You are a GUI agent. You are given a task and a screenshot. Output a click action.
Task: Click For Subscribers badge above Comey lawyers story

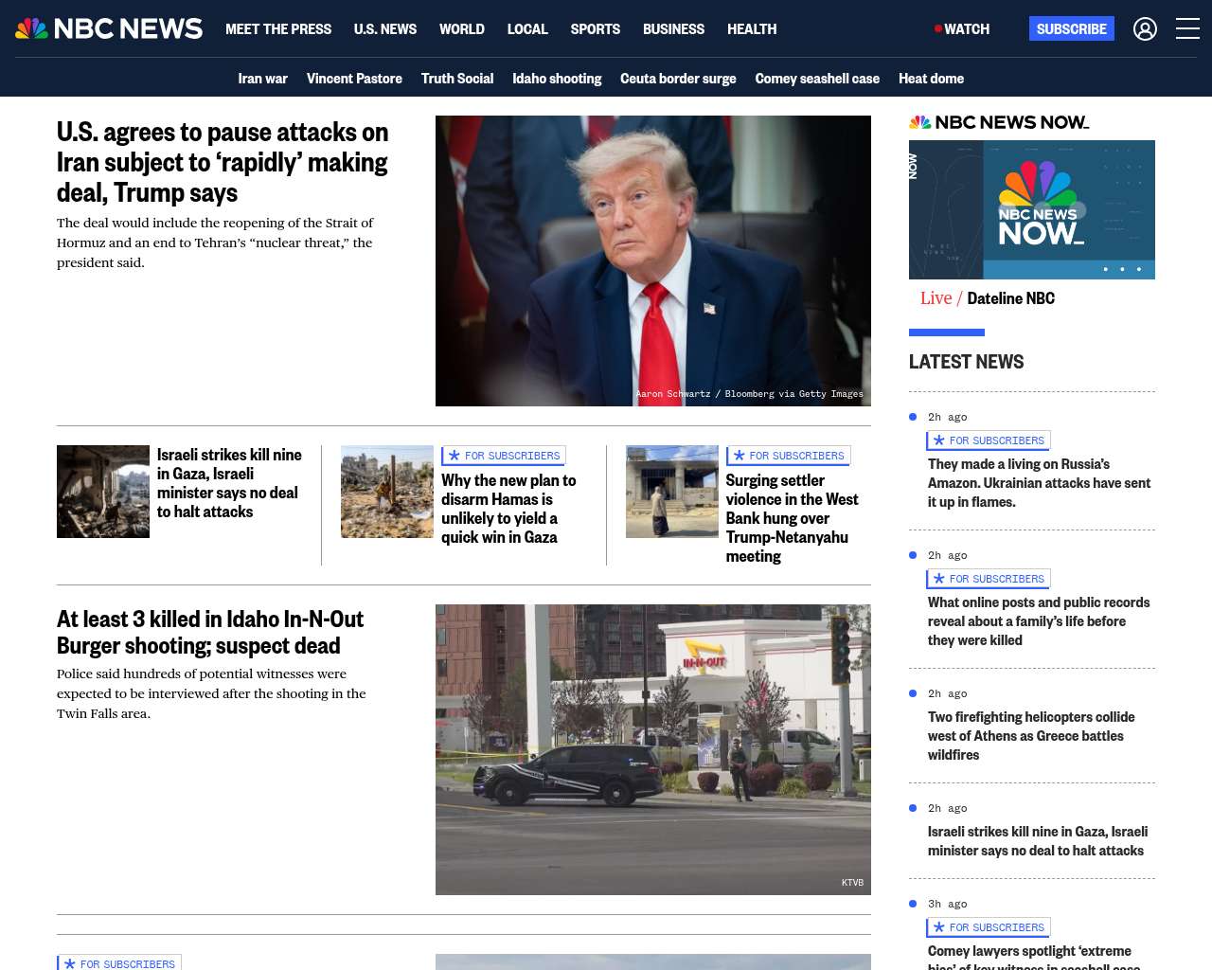[x=989, y=927]
